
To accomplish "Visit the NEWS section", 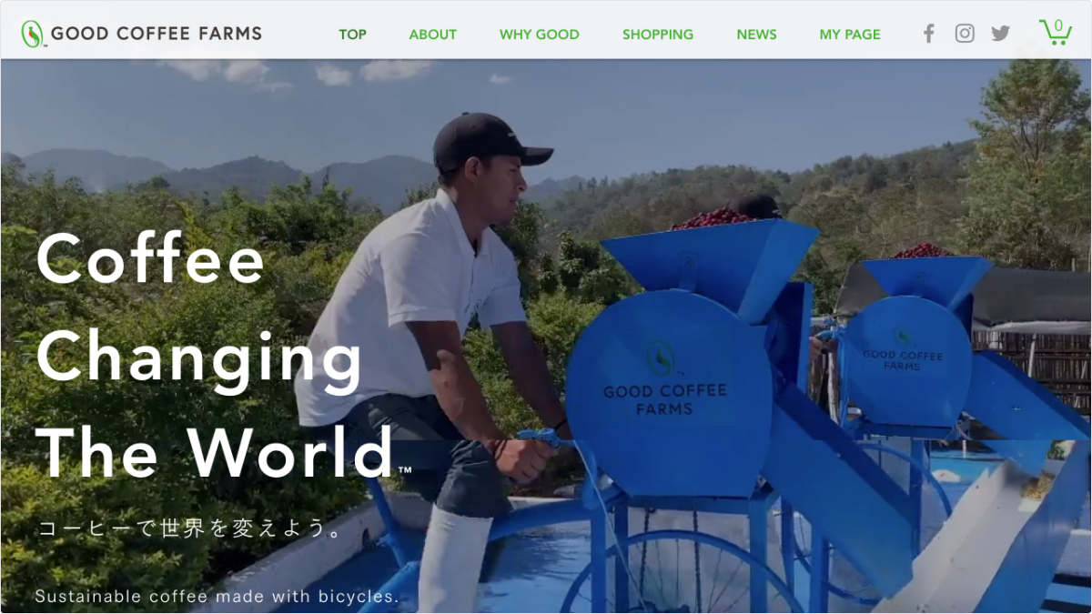I will [x=756, y=35].
